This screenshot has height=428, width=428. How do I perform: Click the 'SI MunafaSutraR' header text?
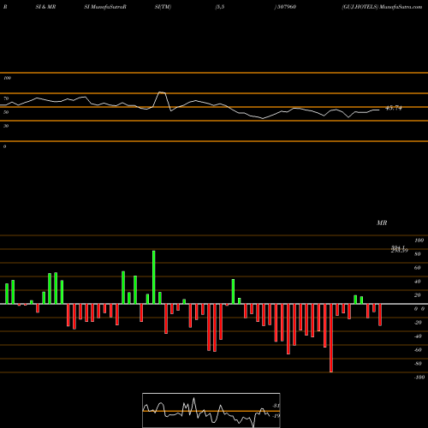105,7
